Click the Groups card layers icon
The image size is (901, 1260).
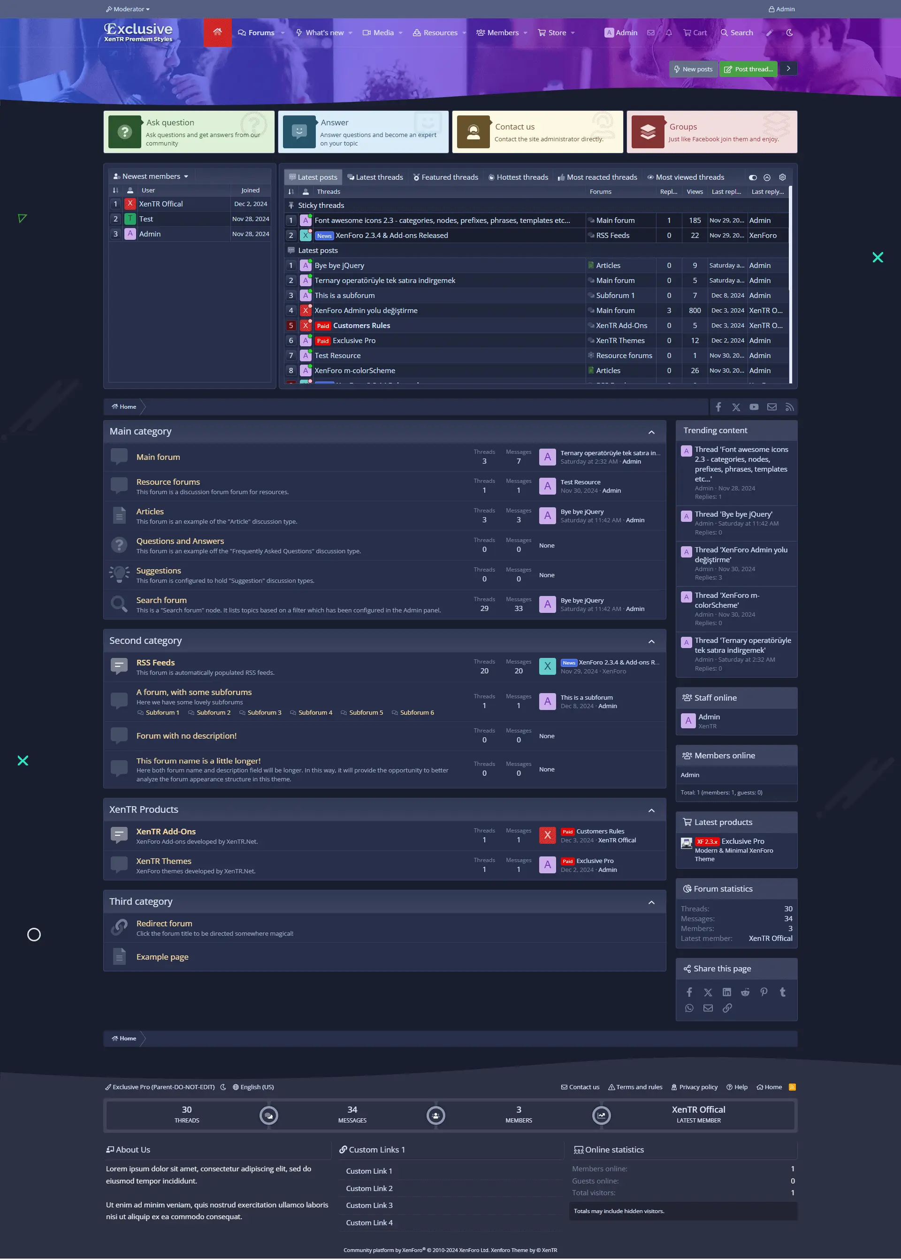click(x=648, y=131)
